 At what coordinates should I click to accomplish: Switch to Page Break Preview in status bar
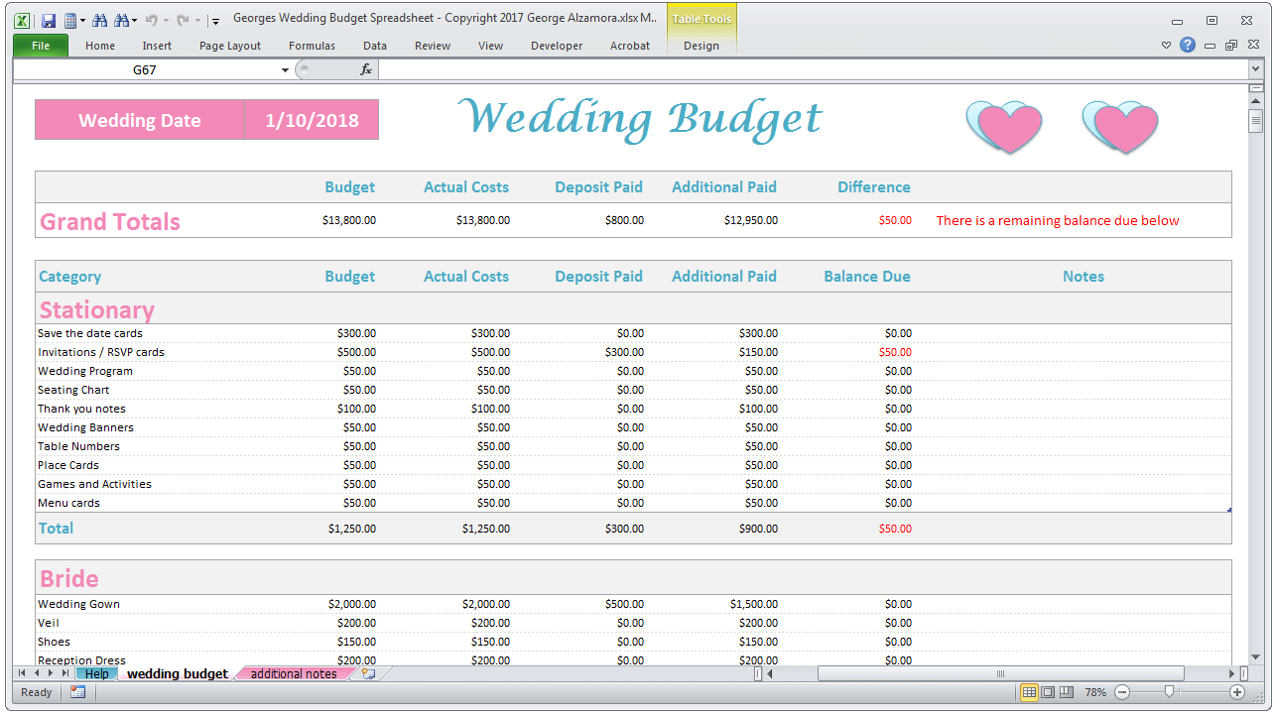[1067, 692]
